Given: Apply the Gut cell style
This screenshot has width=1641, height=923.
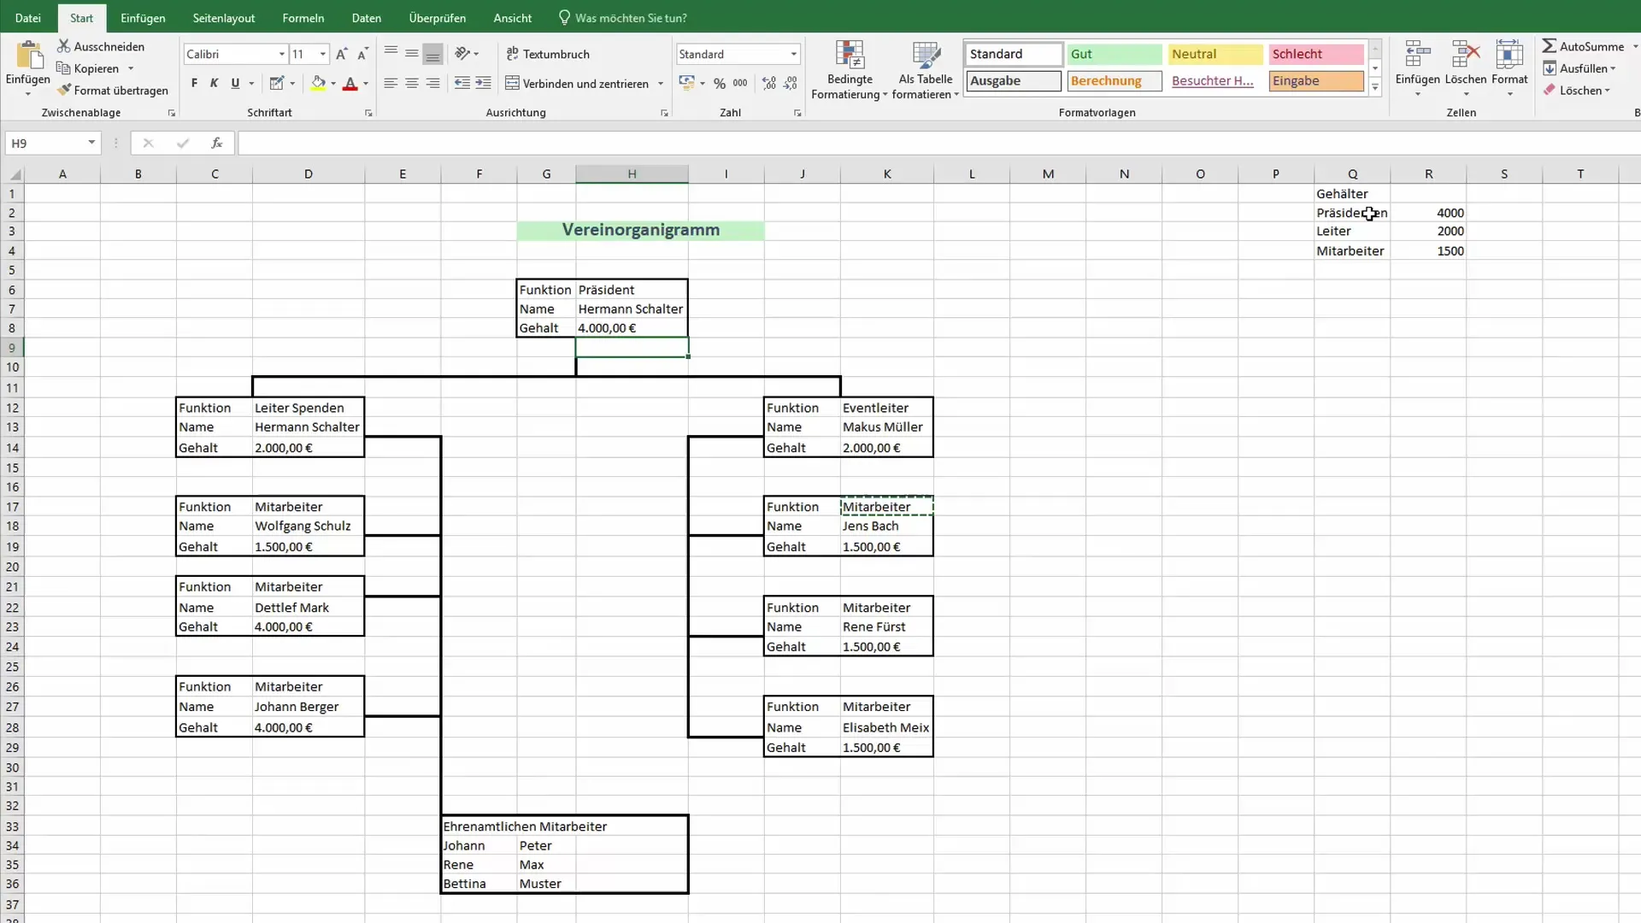Looking at the screenshot, I should click(1115, 54).
